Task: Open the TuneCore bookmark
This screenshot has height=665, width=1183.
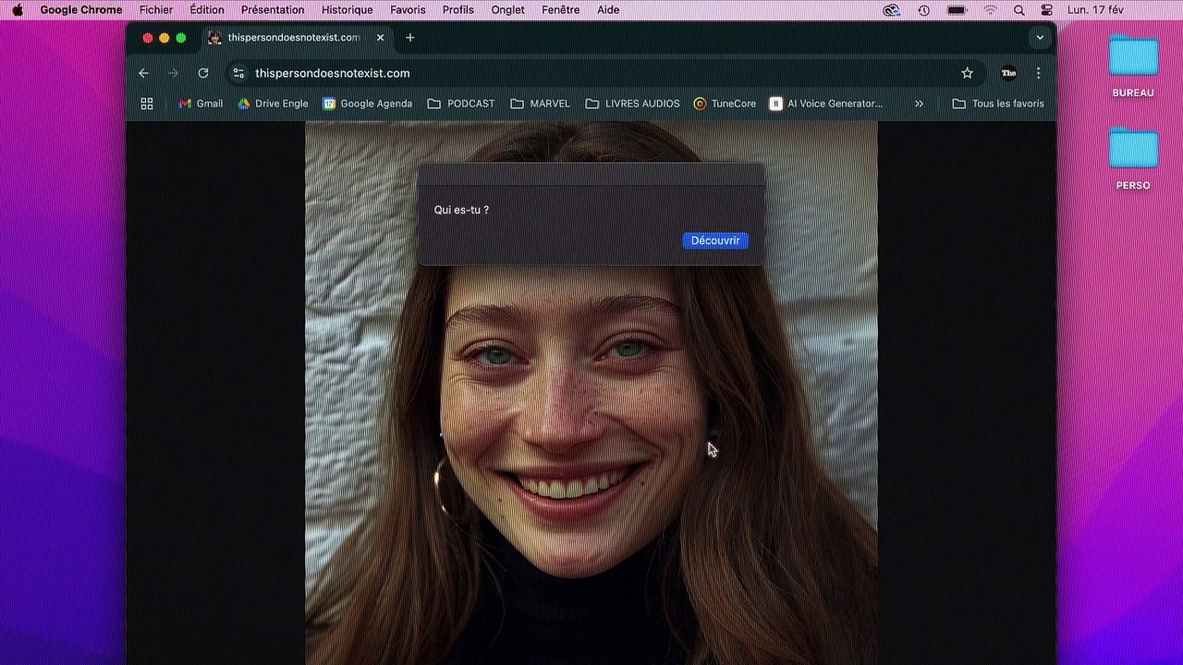Action: tap(725, 103)
